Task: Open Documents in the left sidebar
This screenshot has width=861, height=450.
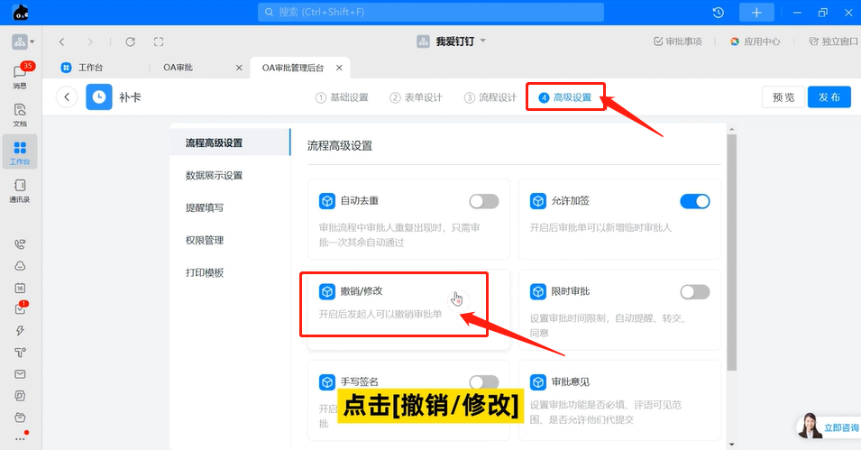Action: [x=20, y=115]
